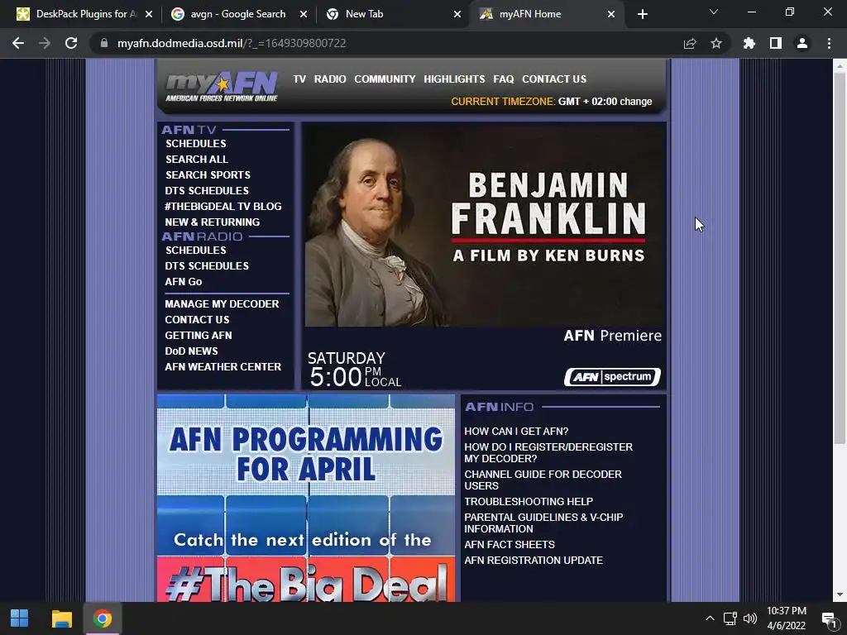Open AFN TV DTS SCHEDULES link
This screenshot has width=847, height=635.
(207, 191)
